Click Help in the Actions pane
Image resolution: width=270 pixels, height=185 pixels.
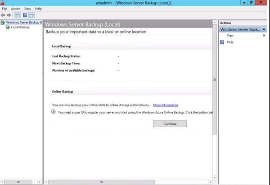tap(230, 42)
